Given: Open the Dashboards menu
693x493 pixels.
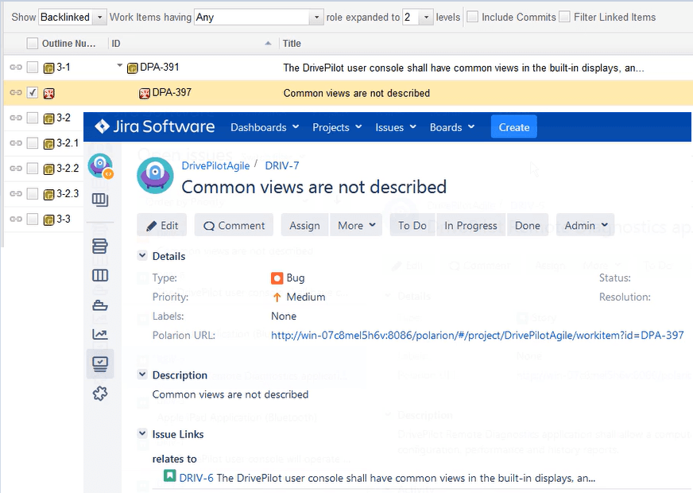Looking at the screenshot, I should pyautogui.click(x=264, y=127).
